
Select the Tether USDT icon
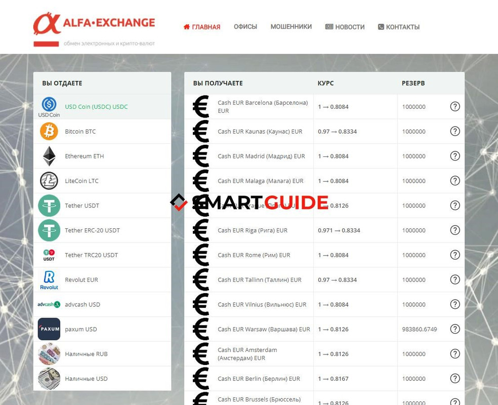pyautogui.click(x=49, y=206)
